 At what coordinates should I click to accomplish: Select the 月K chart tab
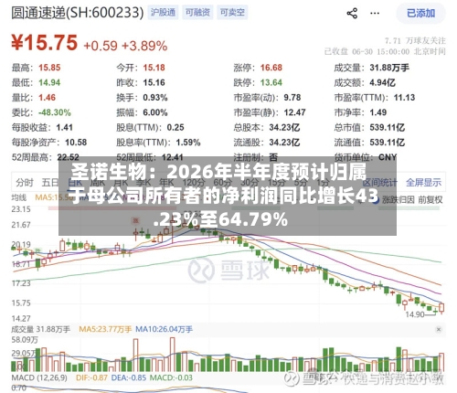121,183
